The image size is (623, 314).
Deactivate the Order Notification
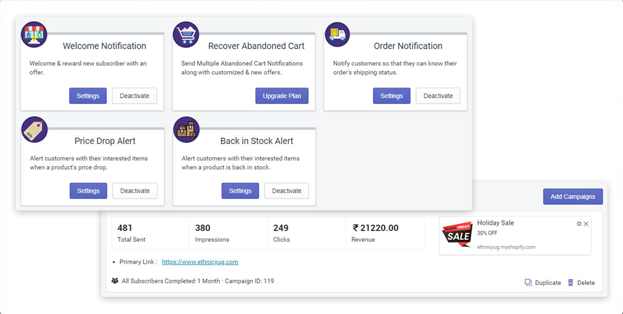tap(438, 96)
